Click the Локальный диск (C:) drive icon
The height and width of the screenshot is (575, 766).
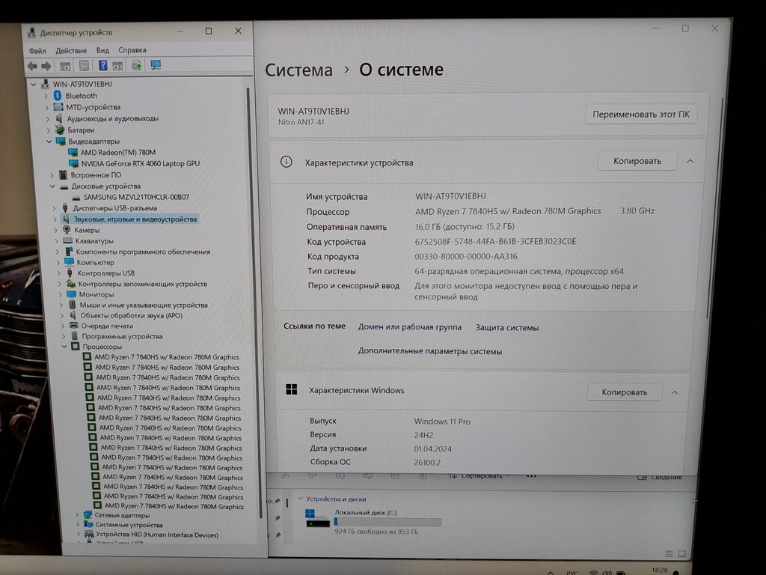[x=317, y=518]
